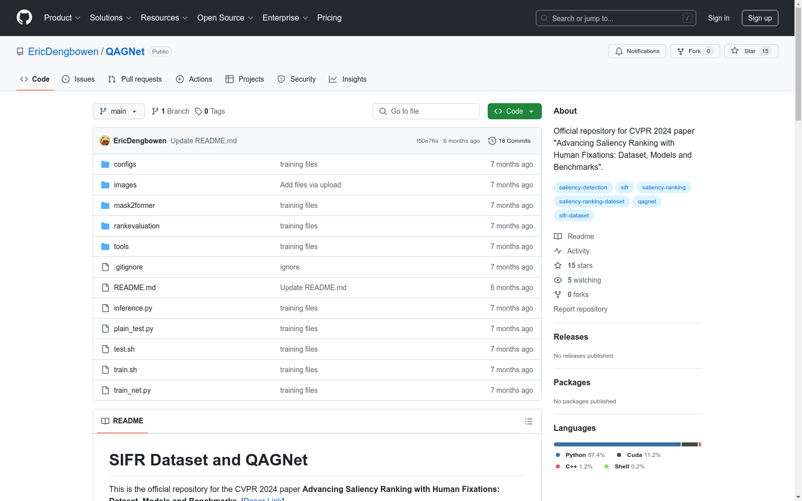Open the GitHub home logo
This screenshot has height=501, width=802.
[x=24, y=18]
